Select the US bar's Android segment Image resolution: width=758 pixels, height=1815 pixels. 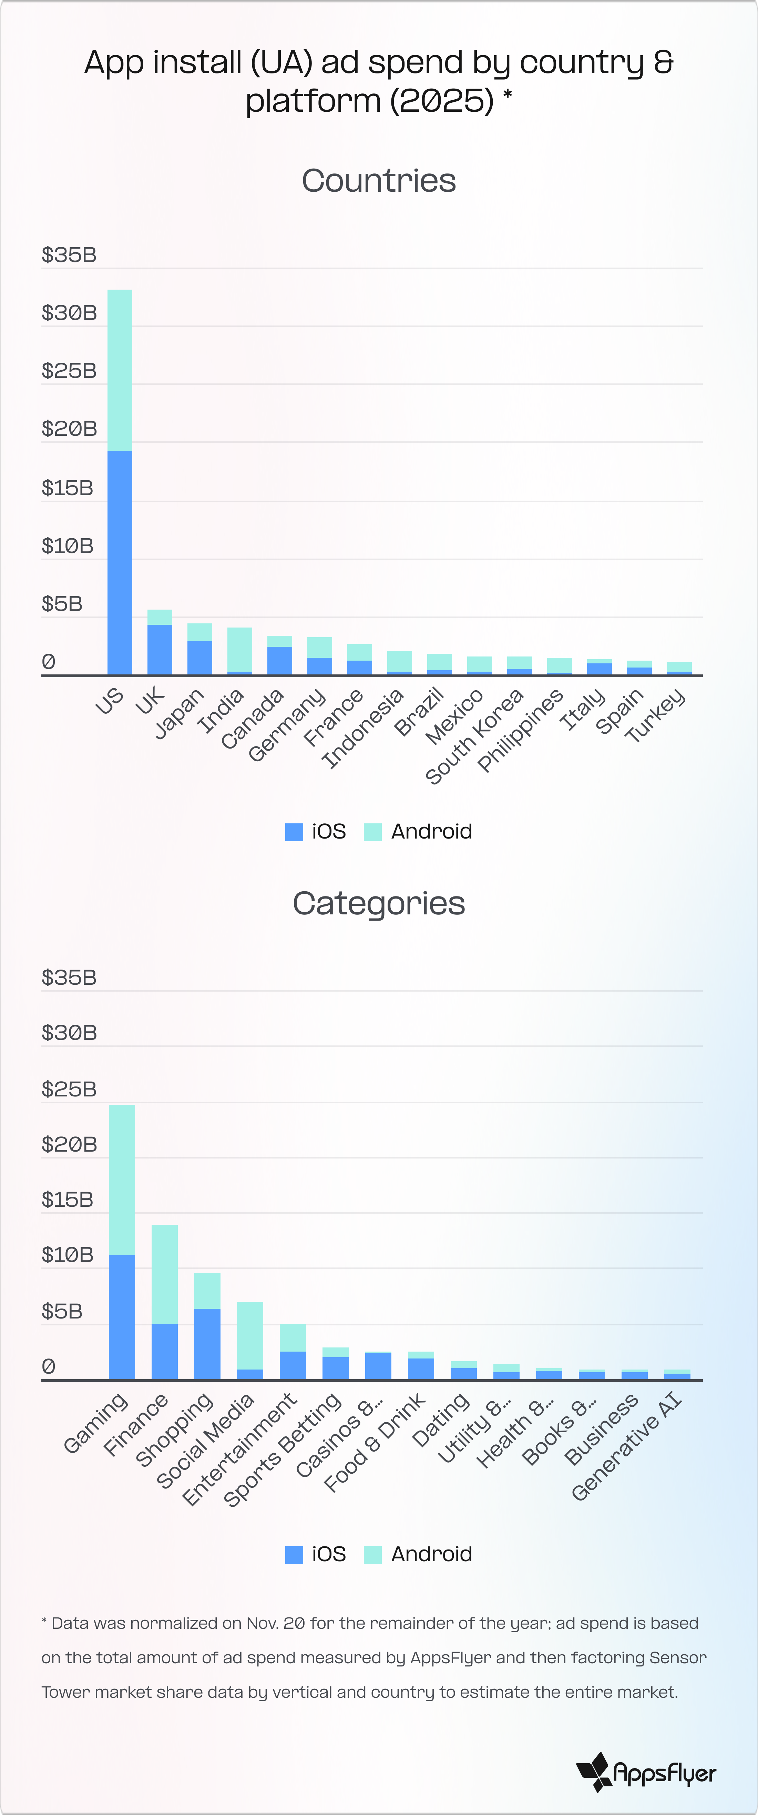point(120,370)
